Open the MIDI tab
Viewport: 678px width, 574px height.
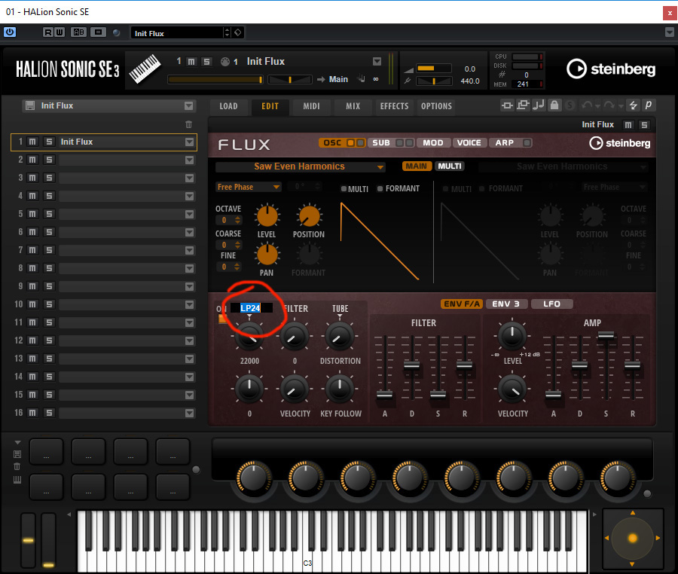[x=311, y=106]
